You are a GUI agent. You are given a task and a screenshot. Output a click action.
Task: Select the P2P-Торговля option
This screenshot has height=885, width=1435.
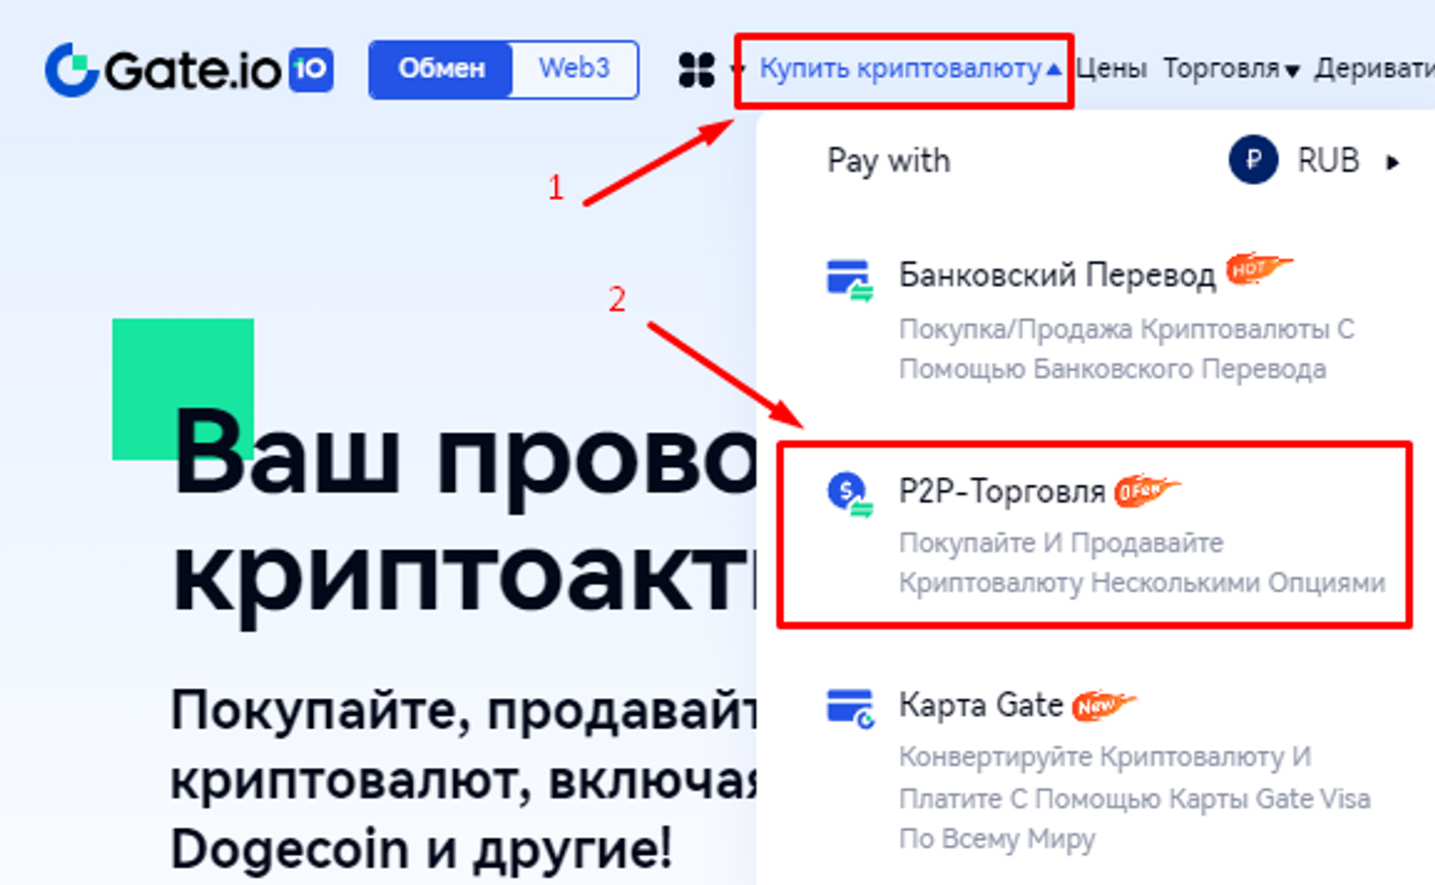(1094, 534)
